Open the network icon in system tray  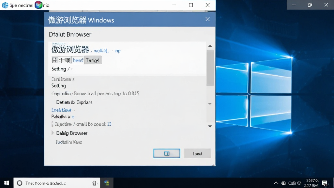click(x=283, y=183)
